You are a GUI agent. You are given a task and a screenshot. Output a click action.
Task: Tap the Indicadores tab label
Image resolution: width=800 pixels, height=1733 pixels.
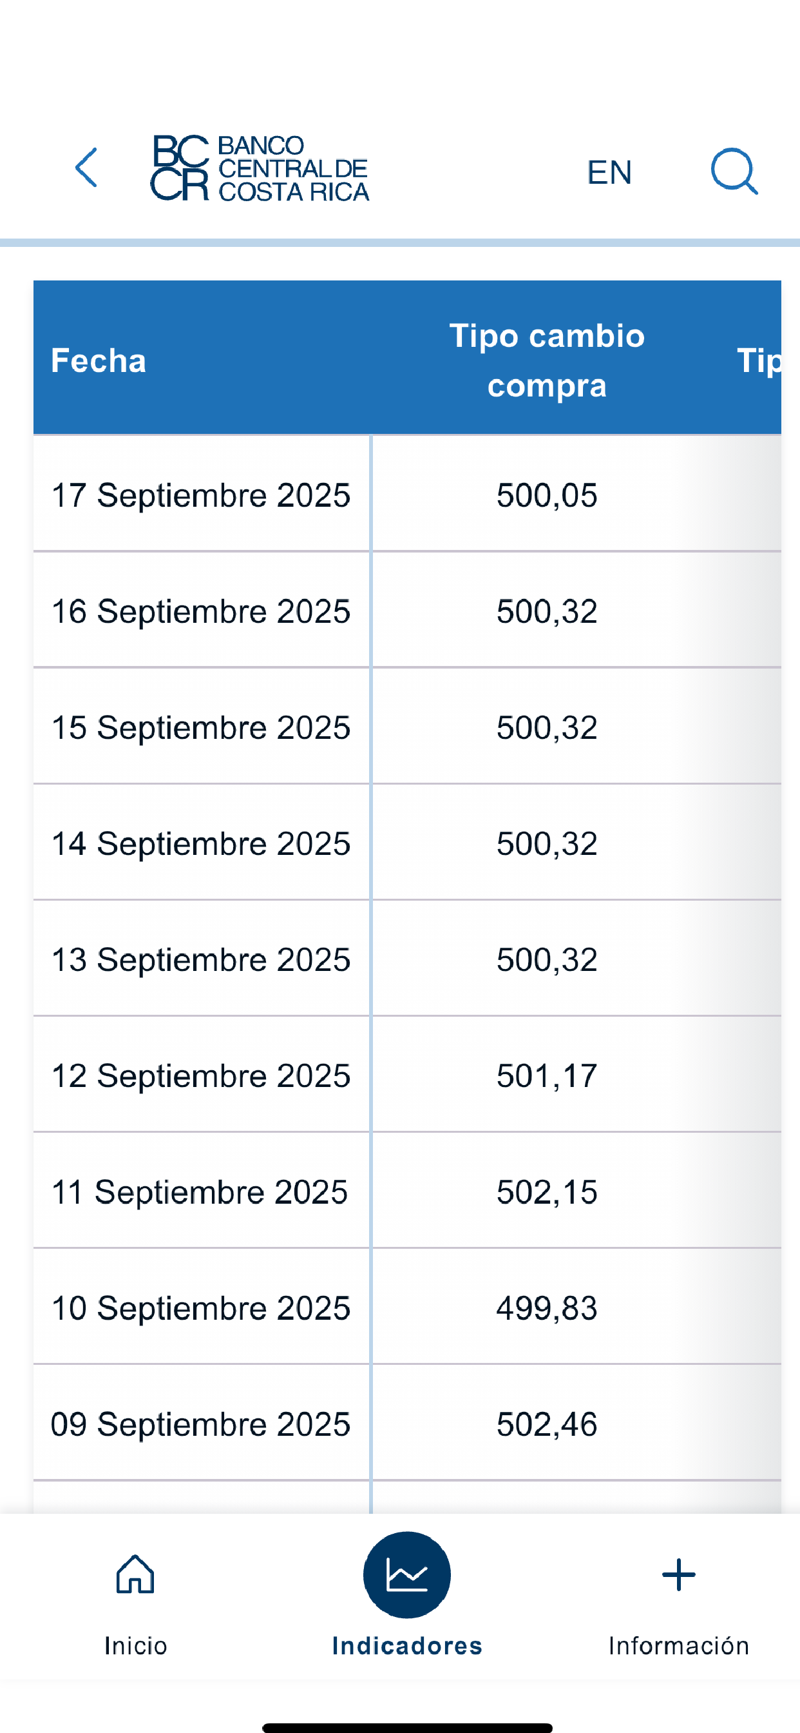click(406, 1645)
